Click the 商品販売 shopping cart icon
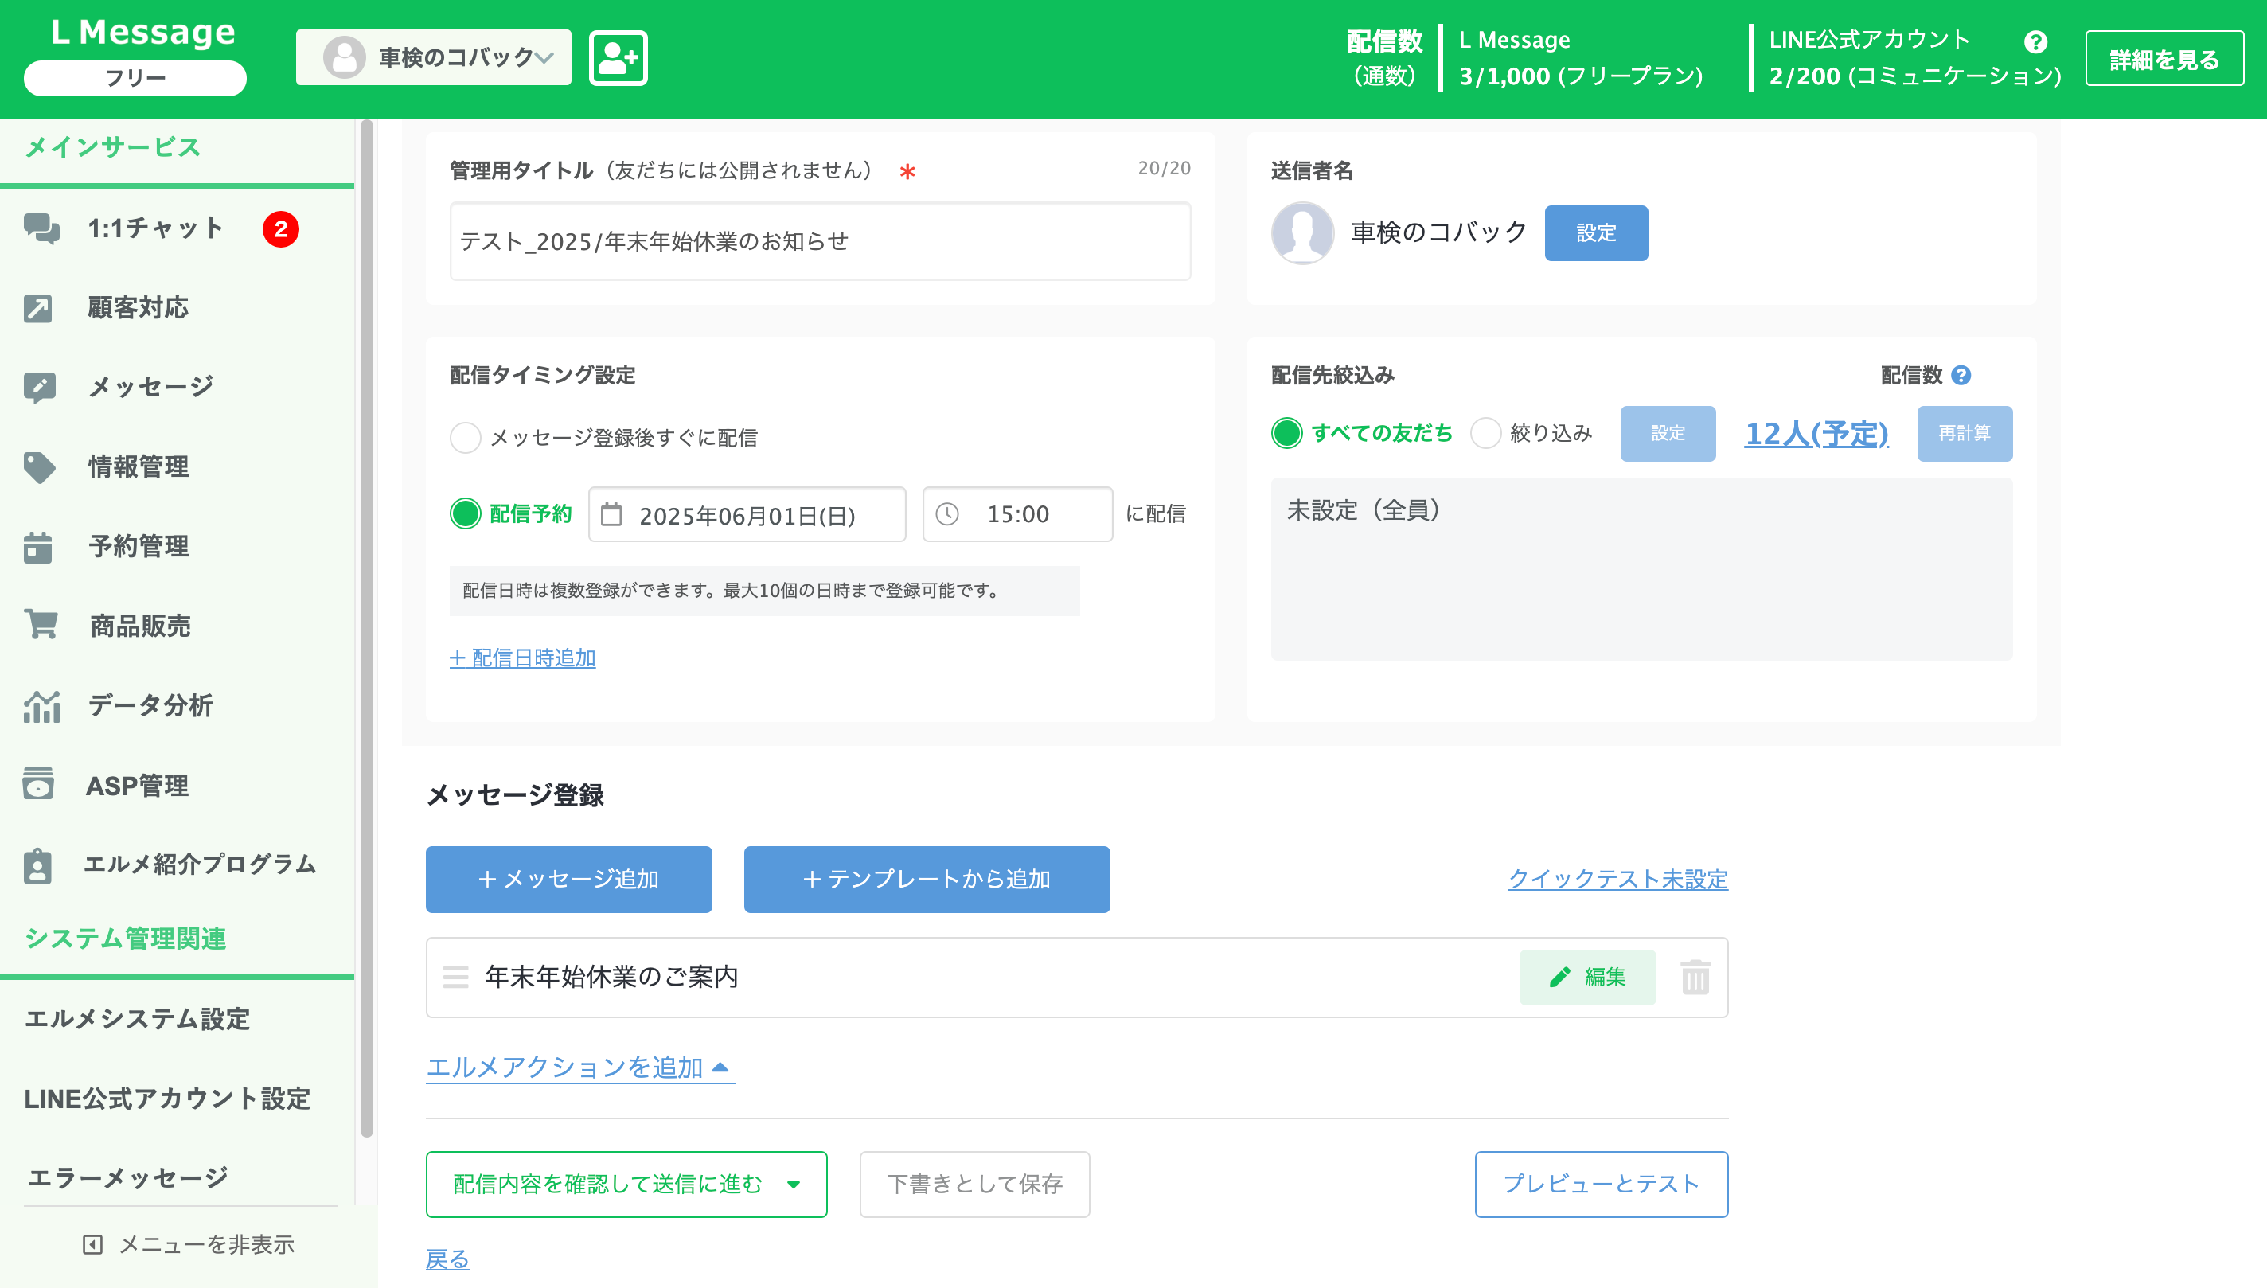 (x=41, y=626)
